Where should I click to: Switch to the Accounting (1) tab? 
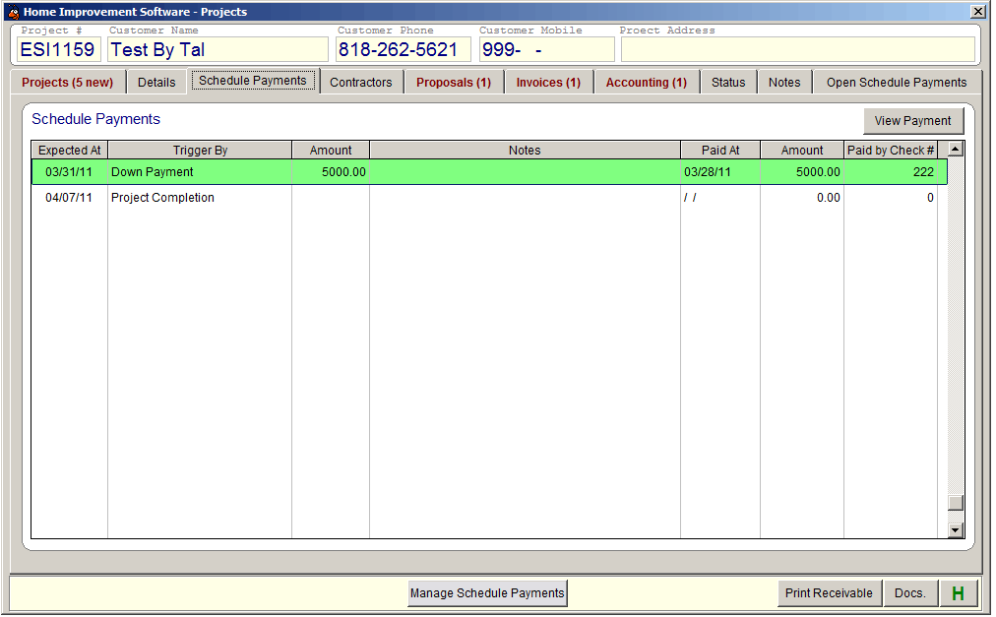point(646,83)
